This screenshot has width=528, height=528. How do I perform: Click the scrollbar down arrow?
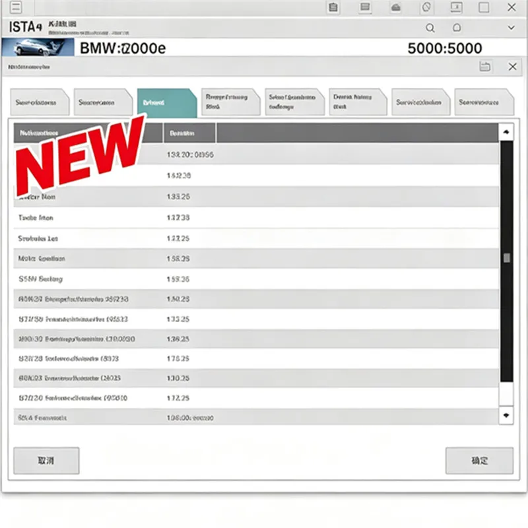point(506,415)
